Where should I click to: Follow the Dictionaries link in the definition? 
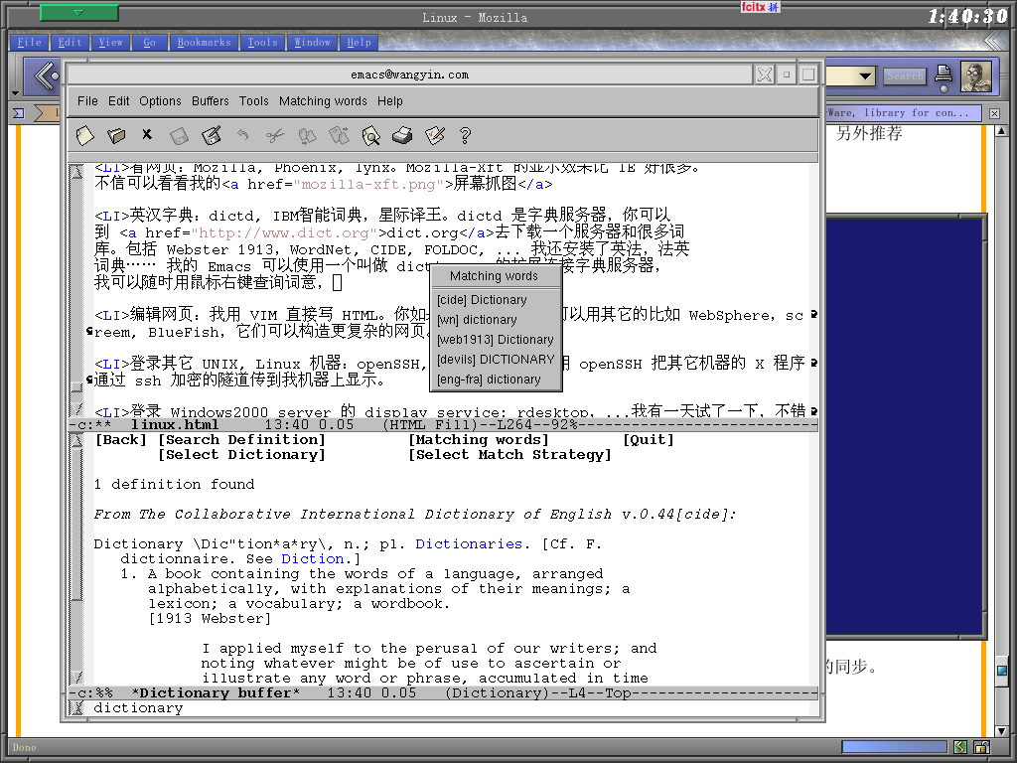tap(469, 544)
